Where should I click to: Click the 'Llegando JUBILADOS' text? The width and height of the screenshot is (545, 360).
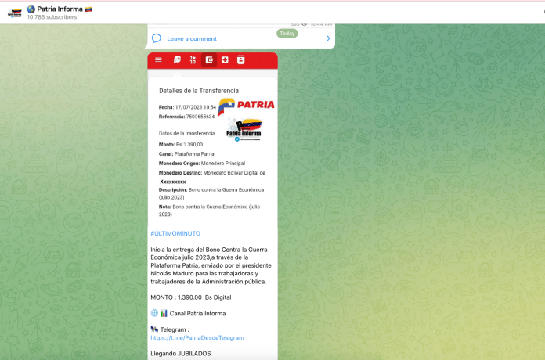click(181, 354)
